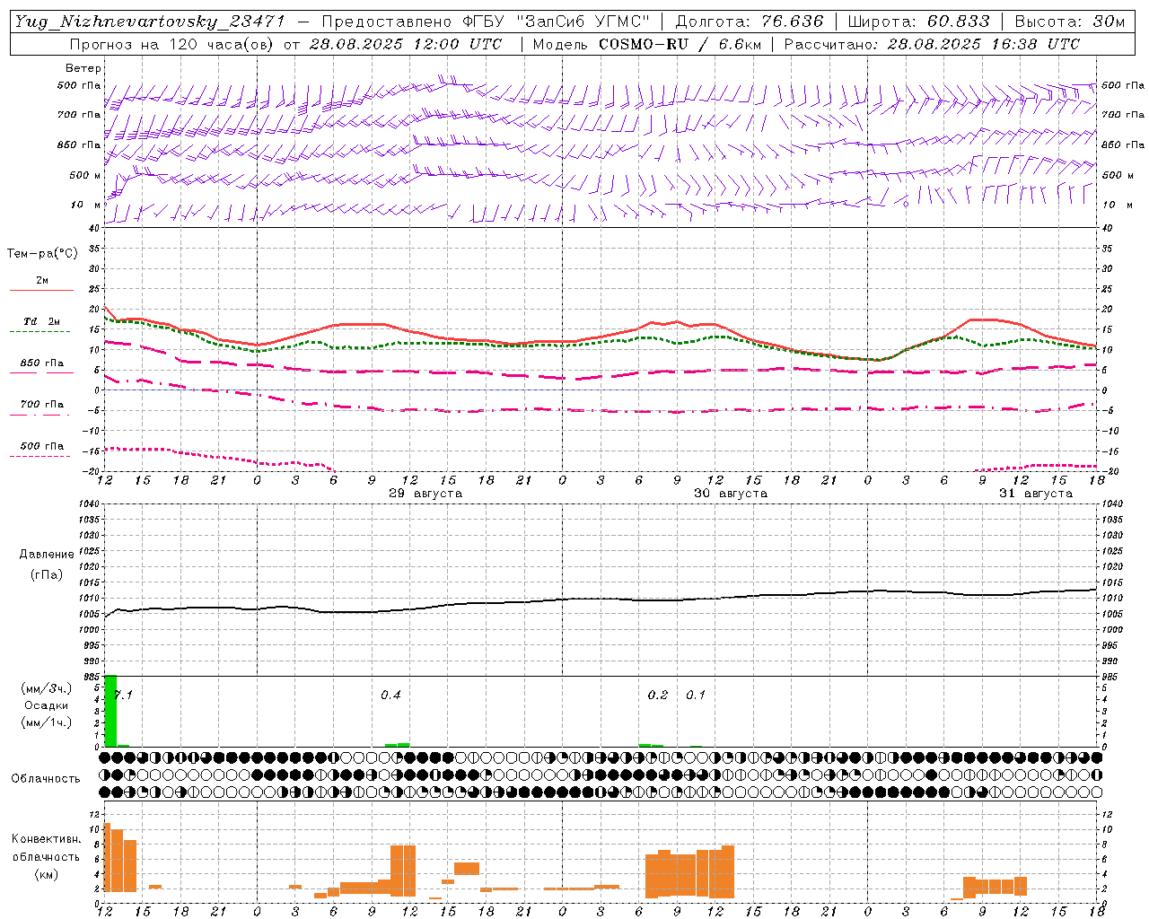Click the model name COSMO-RU / 6.6км
This screenshot has height=919, width=1149.
(x=682, y=44)
